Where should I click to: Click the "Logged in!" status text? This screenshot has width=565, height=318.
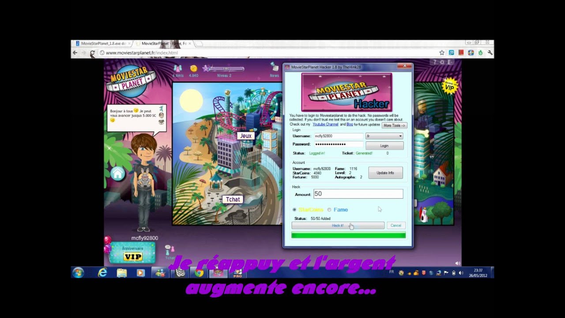[317, 153]
